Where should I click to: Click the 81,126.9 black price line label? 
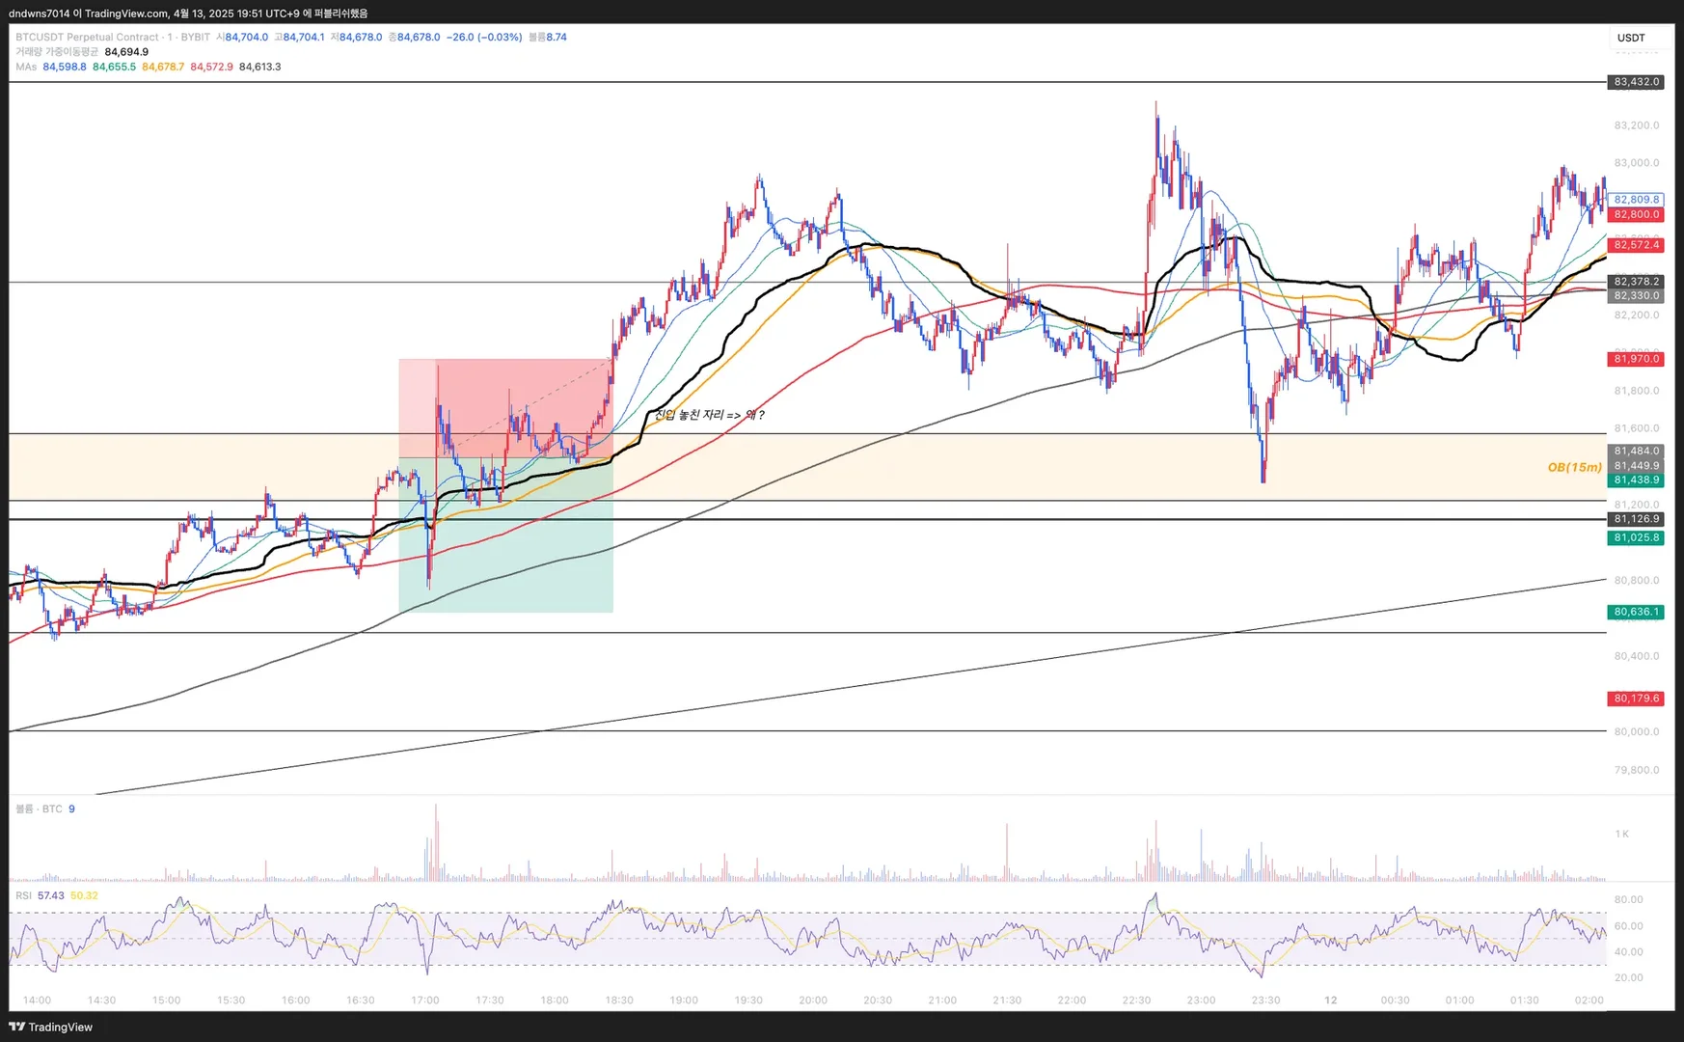[x=1636, y=519]
